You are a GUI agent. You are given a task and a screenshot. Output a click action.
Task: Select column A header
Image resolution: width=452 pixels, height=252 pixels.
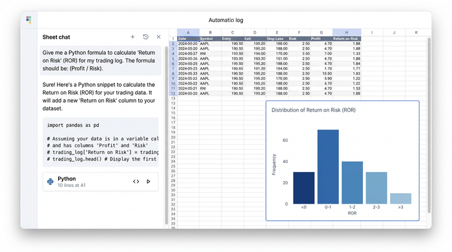(189, 32)
